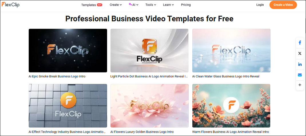Screen dimensions: 306x136
Task: Click 'Ai Epic Smoke Break Business Logo Intro' title
Action: [x=57, y=77]
